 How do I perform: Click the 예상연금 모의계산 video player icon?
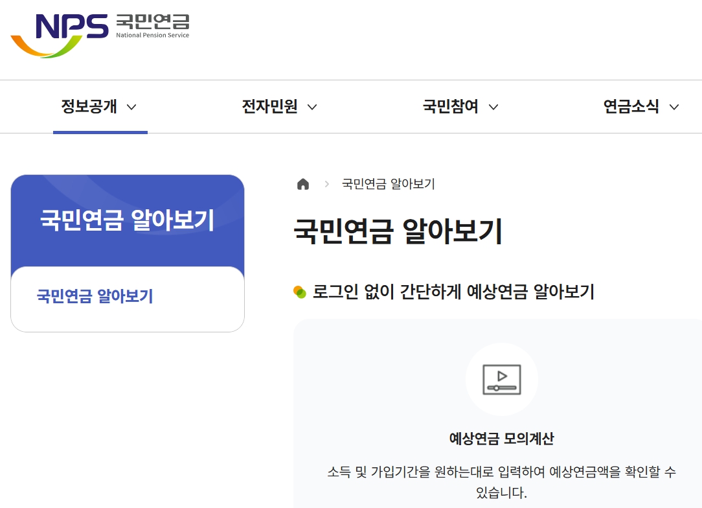click(x=501, y=380)
